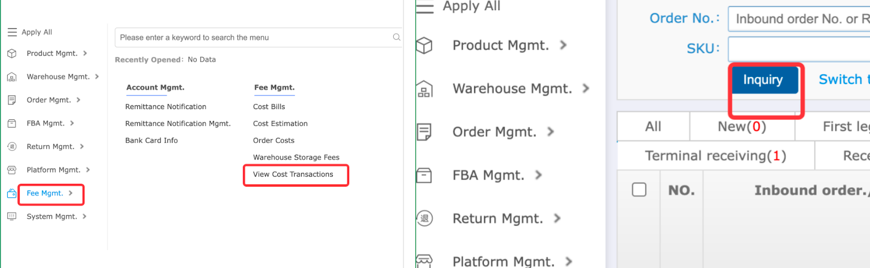Open the Remittance Notification link
870x268 pixels.
click(x=166, y=107)
